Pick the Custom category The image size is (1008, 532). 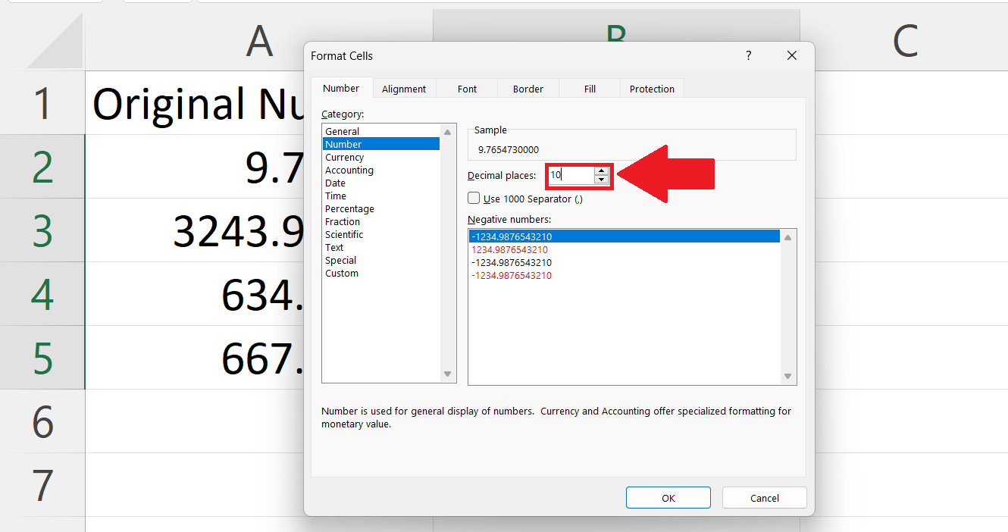[x=341, y=273]
